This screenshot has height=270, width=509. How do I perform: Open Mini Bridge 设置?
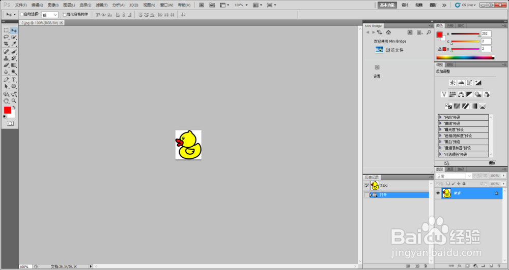(377, 77)
